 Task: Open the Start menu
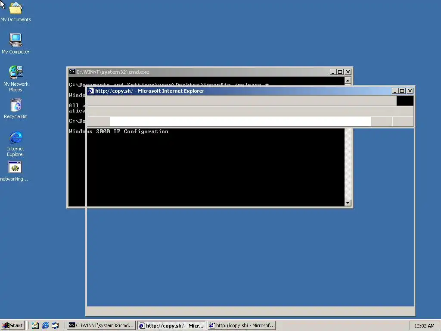tap(12, 325)
